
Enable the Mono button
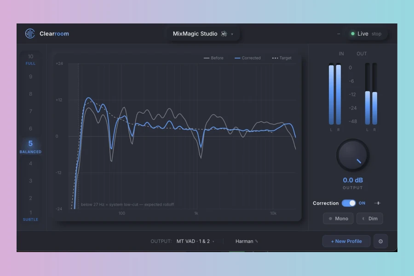click(x=338, y=218)
